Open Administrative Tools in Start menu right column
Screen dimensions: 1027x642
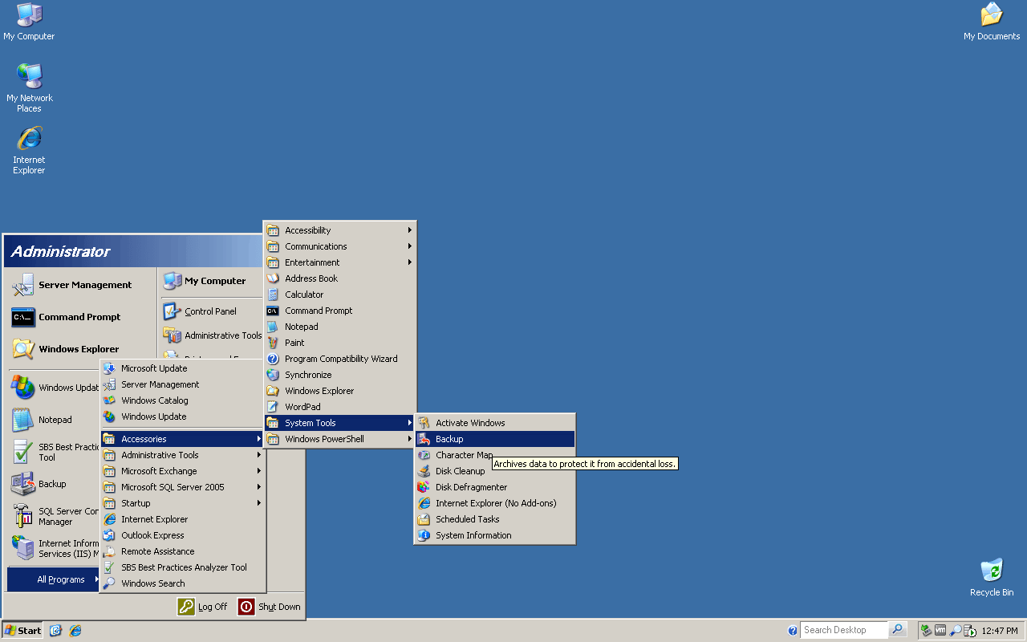point(213,335)
